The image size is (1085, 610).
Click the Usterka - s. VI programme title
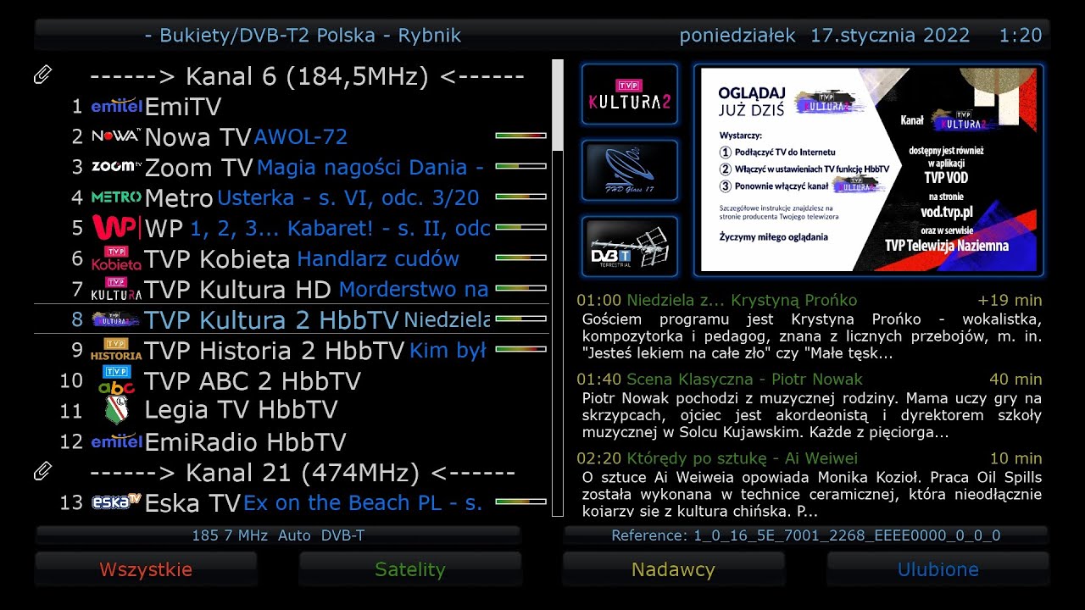[348, 198]
